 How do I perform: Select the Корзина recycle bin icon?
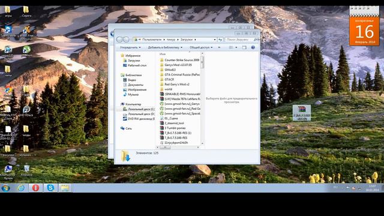click(x=26, y=170)
